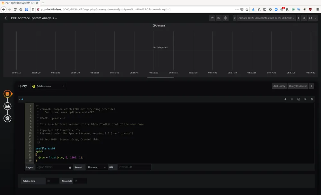The height and width of the screenshot is (195, 321).
Task: Change the Heatmap format dropdown
Action: tap(97, 167)
